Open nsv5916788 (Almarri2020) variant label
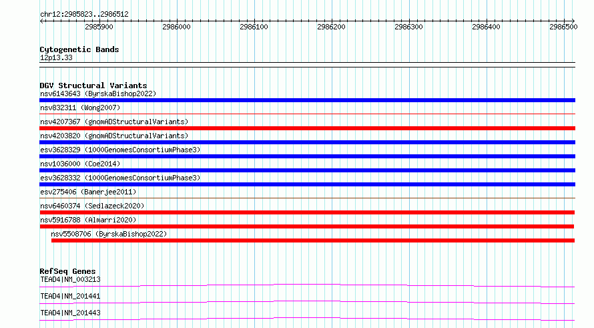 click(88, 220)
